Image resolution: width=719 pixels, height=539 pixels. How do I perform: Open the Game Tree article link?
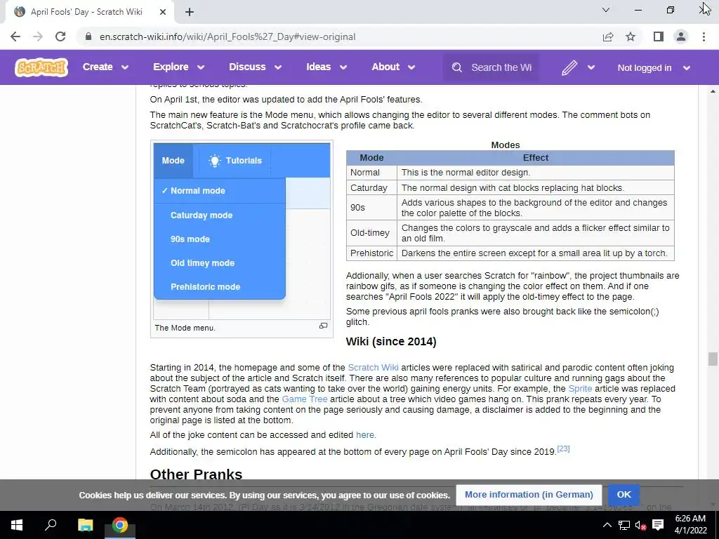click(305, 399)
